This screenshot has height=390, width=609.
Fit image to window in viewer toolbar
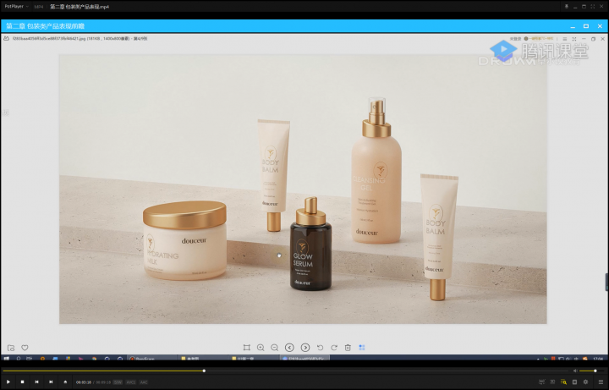pos(247,347)
